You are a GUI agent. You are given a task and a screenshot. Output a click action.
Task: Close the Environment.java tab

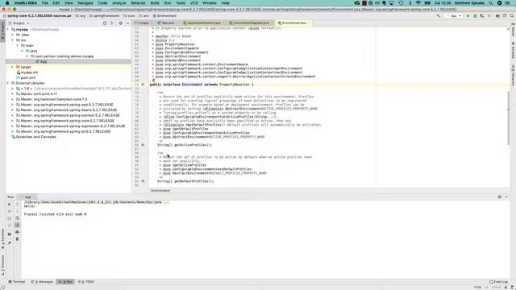pos(309,23)
